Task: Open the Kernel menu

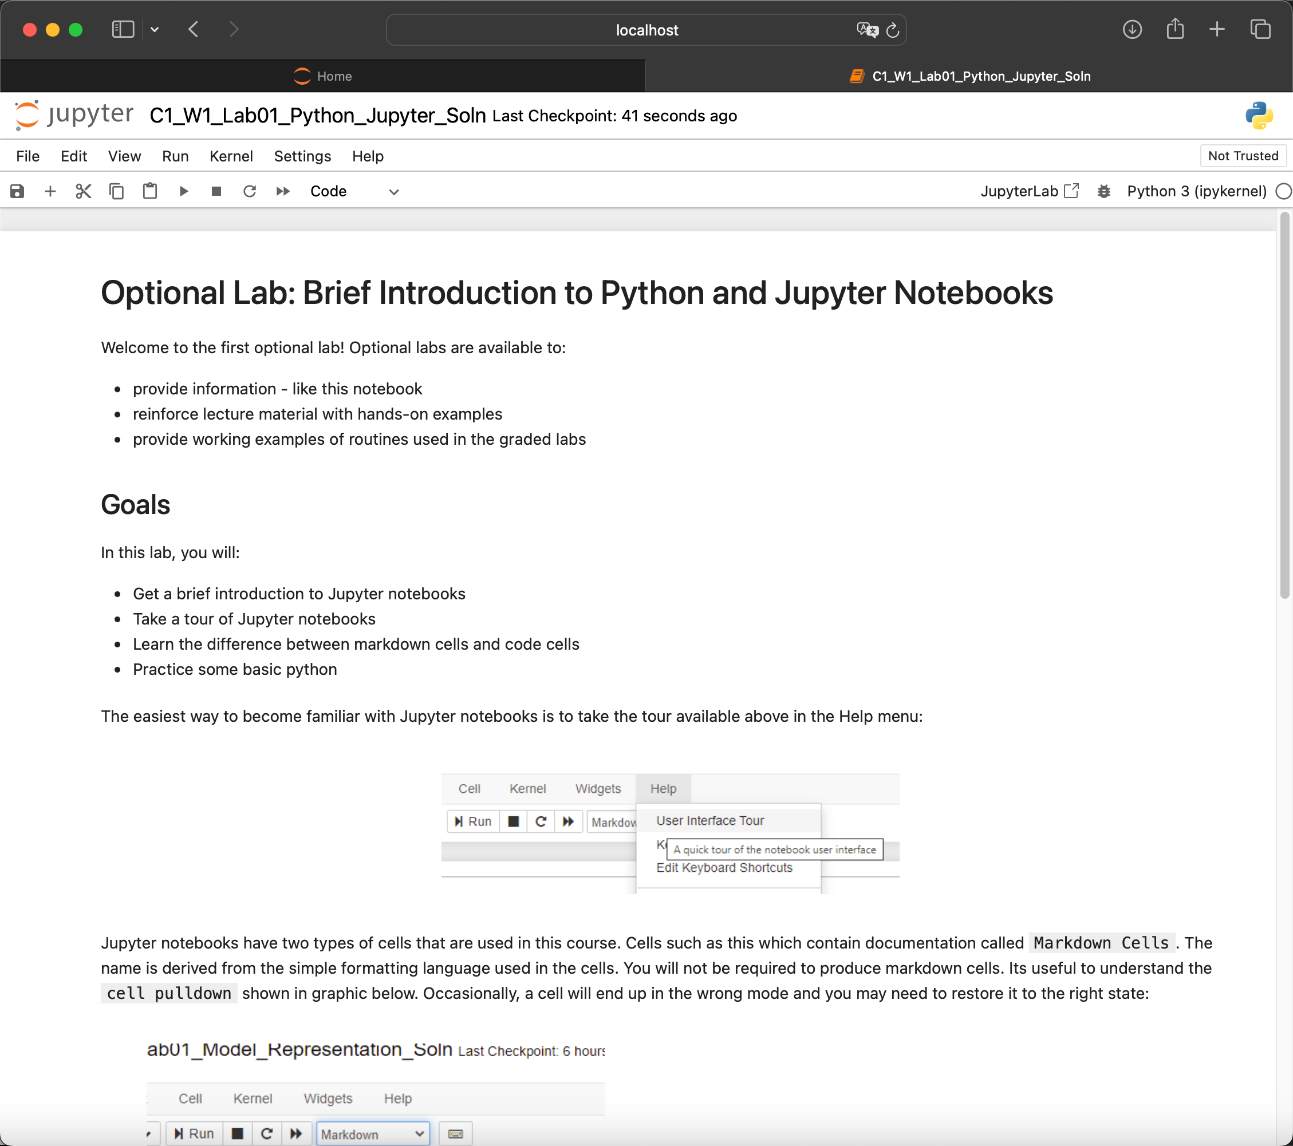Action: tap(231, 156)
